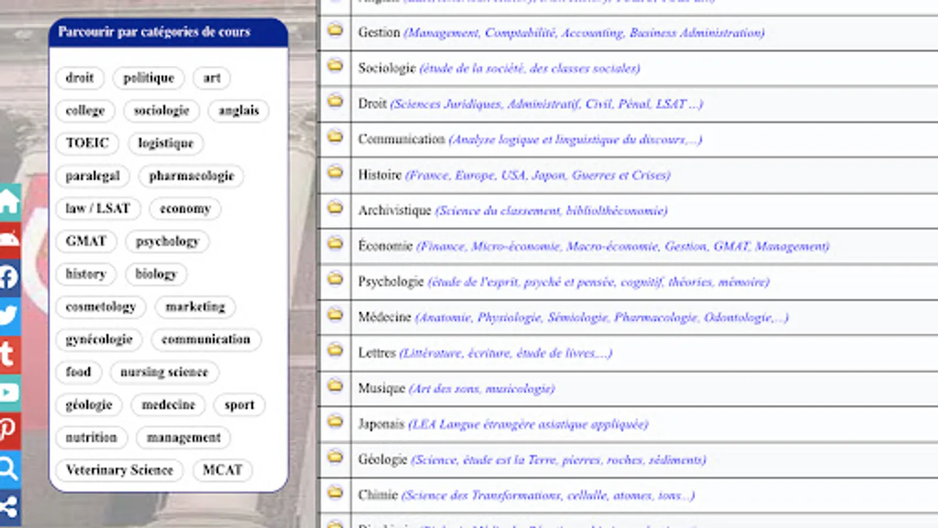Open the Android icon in sidebar
Screen dimensions: 938x528
[x=10, y=241]
